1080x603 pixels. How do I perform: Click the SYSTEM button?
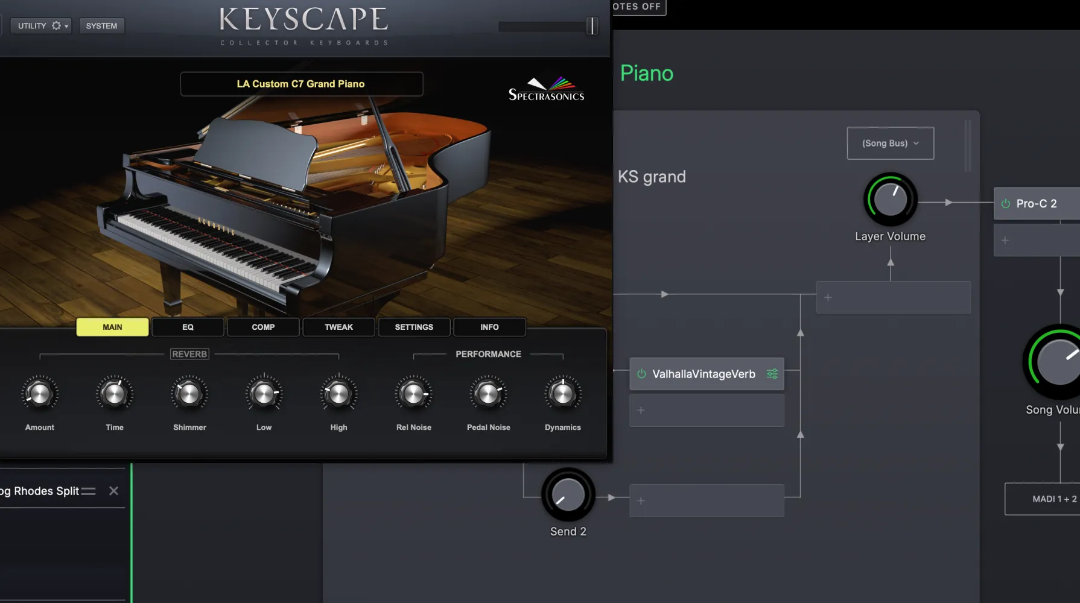pos(101,26)
